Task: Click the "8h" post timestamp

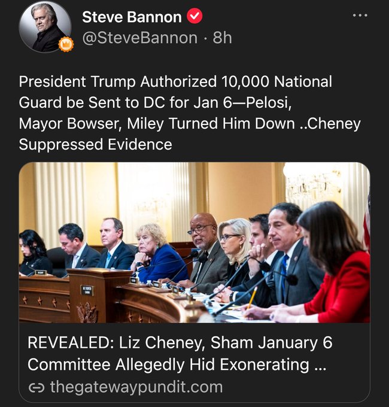Action: tap(222, 38)
